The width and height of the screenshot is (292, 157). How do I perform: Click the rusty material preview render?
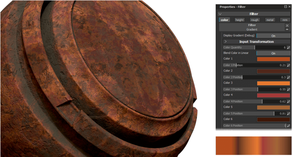coord(99,79)
